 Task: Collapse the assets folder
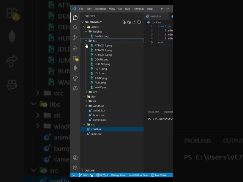tap(112, 27)
